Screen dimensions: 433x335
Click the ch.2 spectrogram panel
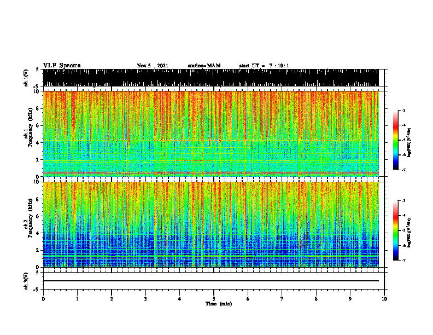(x=210, y=224)
